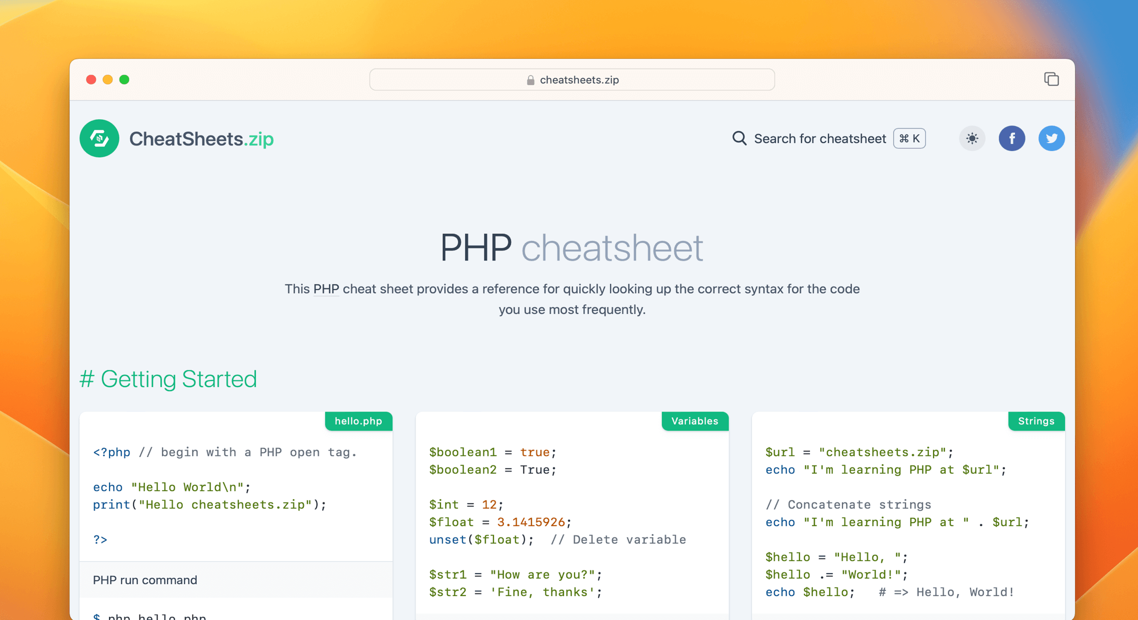Image resolution: width=1138 pixels, height=620 pixels.
Task: Click the Search for cheatsheet field
Action: [x=819, y=138]
